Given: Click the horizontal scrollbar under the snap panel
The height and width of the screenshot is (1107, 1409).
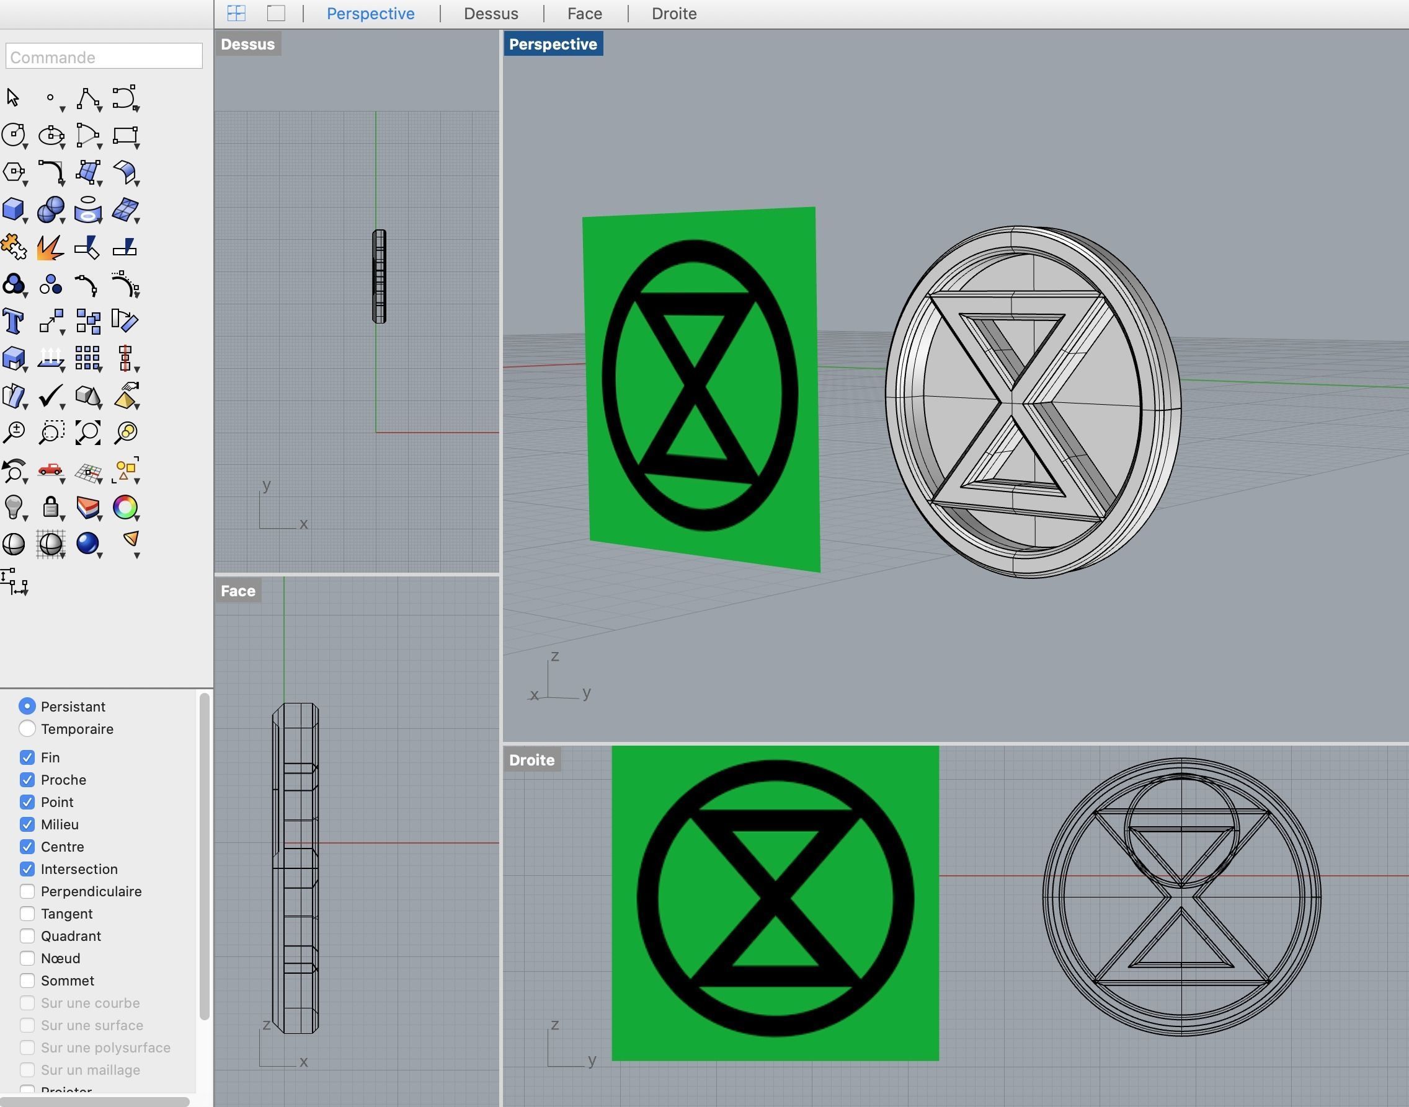Looking at the screenshot, I should [95, 1102].
